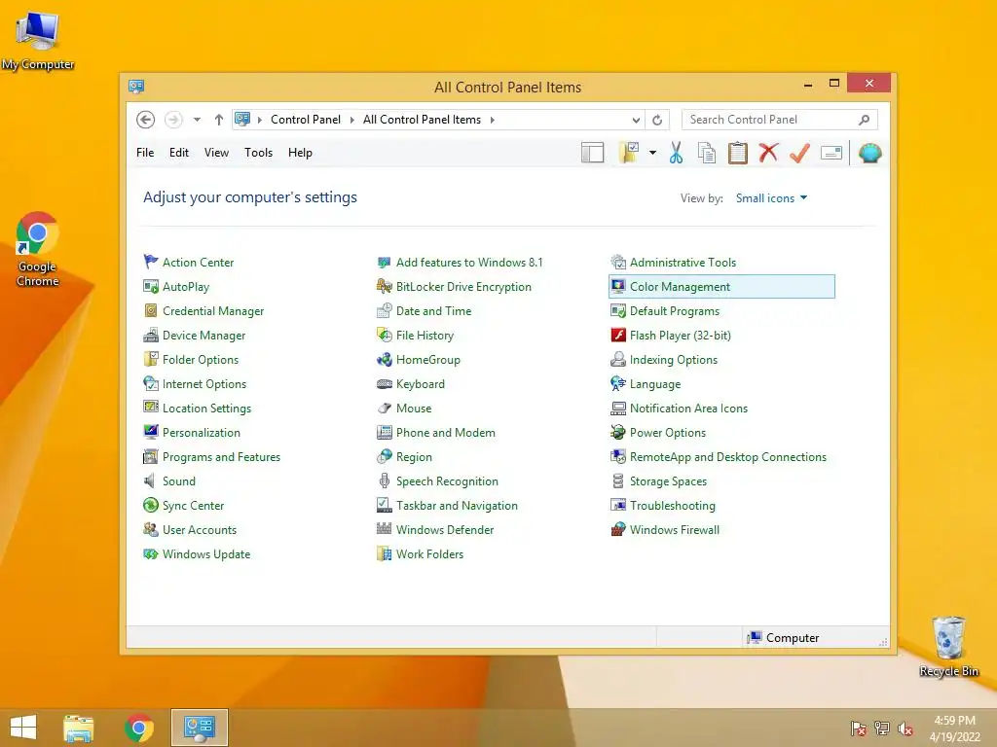Click the Refresh button in address bar
This screenshot has height=747, width=997.
point(657,120)
